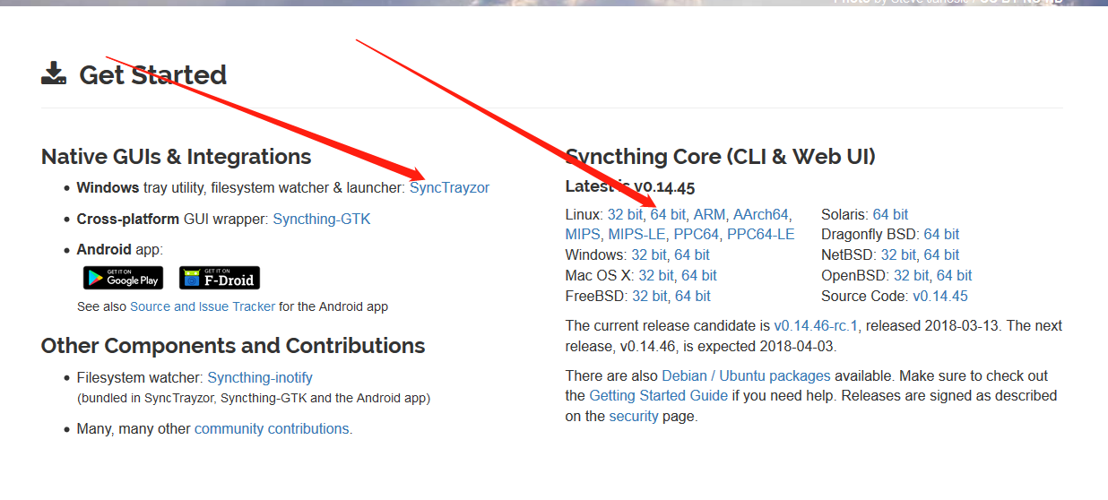Open Source and Issue Tracker link
This screenshot has height=500, width=1108.
(203, 306)
